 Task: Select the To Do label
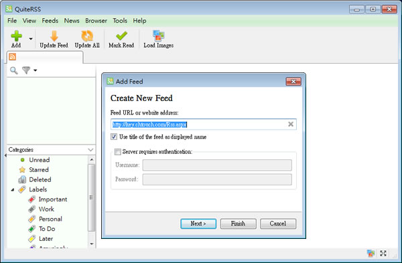[x=47, y=229]
